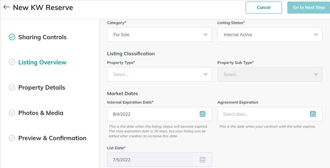Expand the Category dropdown showing For Sale

click(159, 35)
